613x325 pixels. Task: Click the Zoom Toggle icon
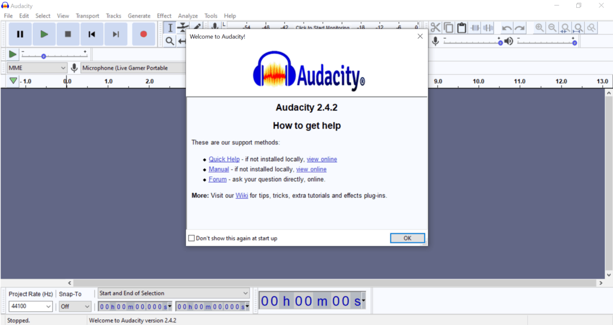(x=591, y=28)
